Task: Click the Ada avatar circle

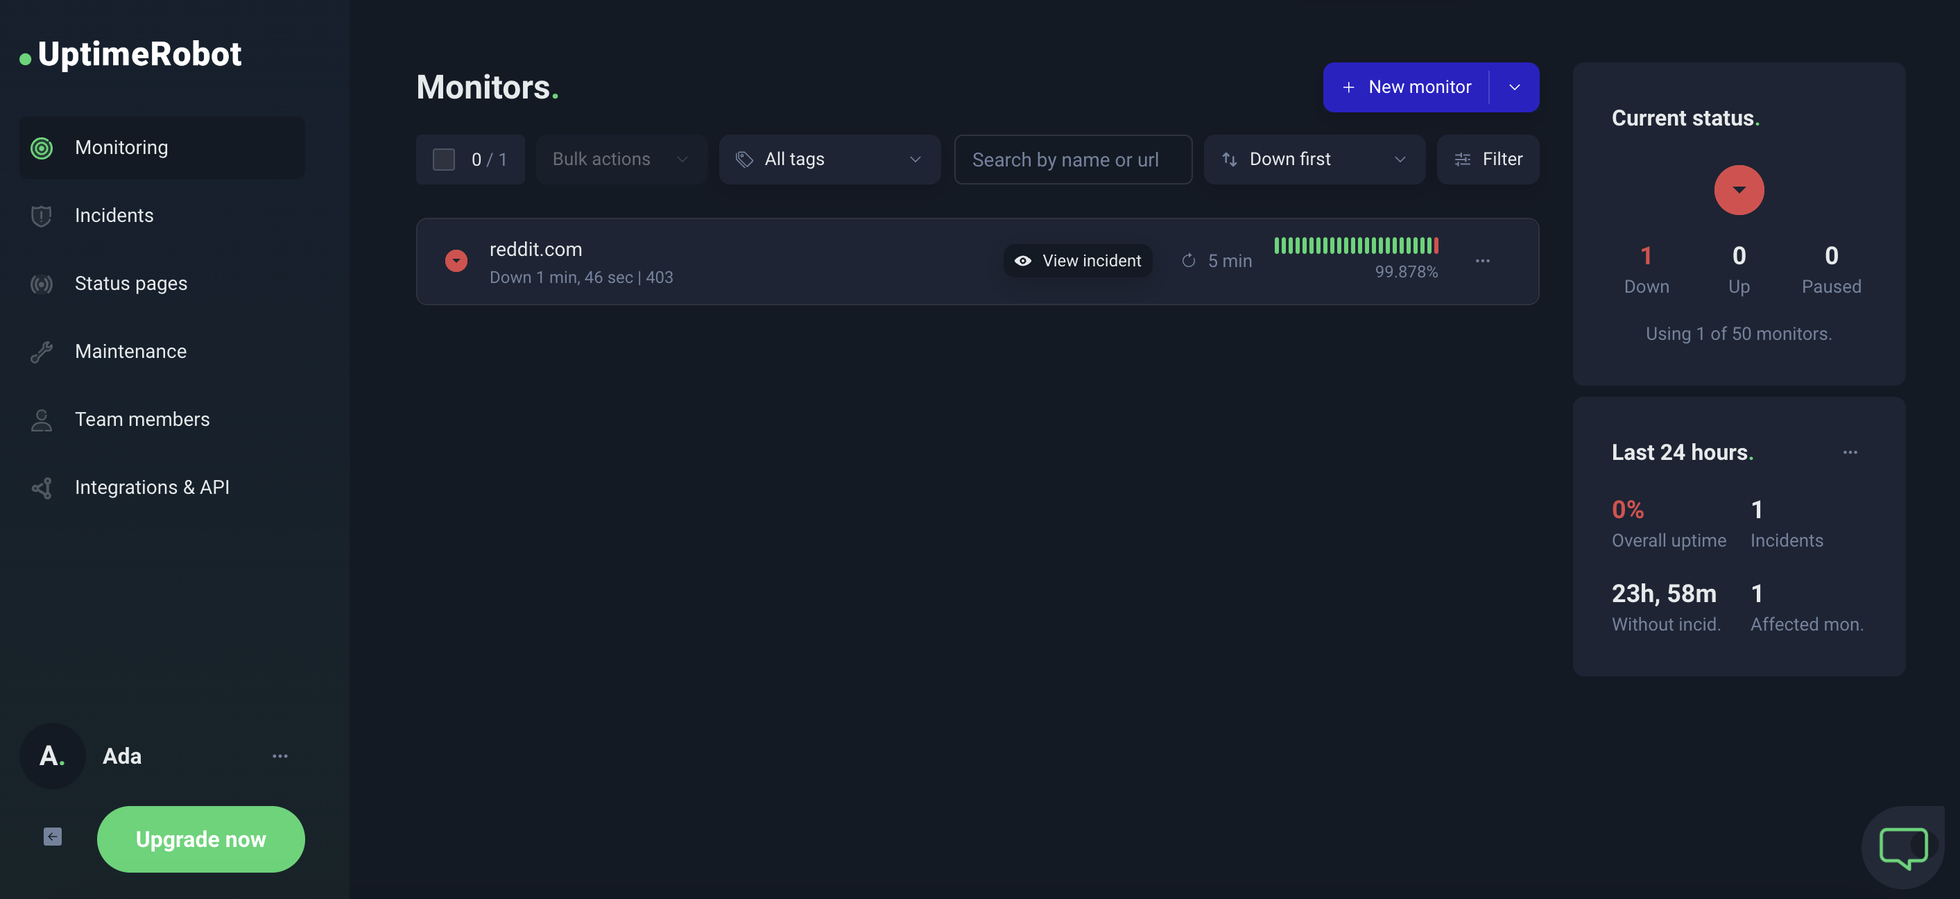Action: click(x=53, y=756)
